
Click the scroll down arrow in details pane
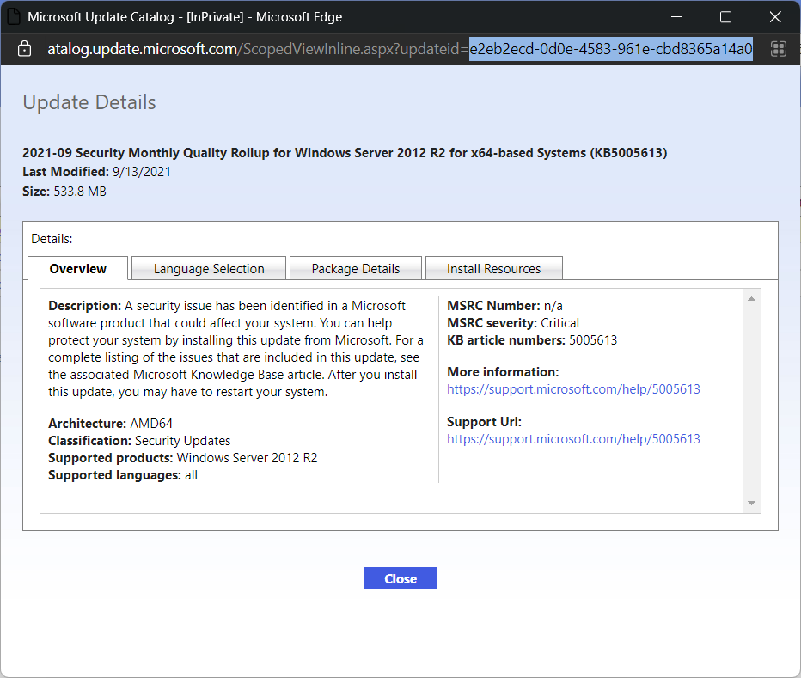coord(751,504)
